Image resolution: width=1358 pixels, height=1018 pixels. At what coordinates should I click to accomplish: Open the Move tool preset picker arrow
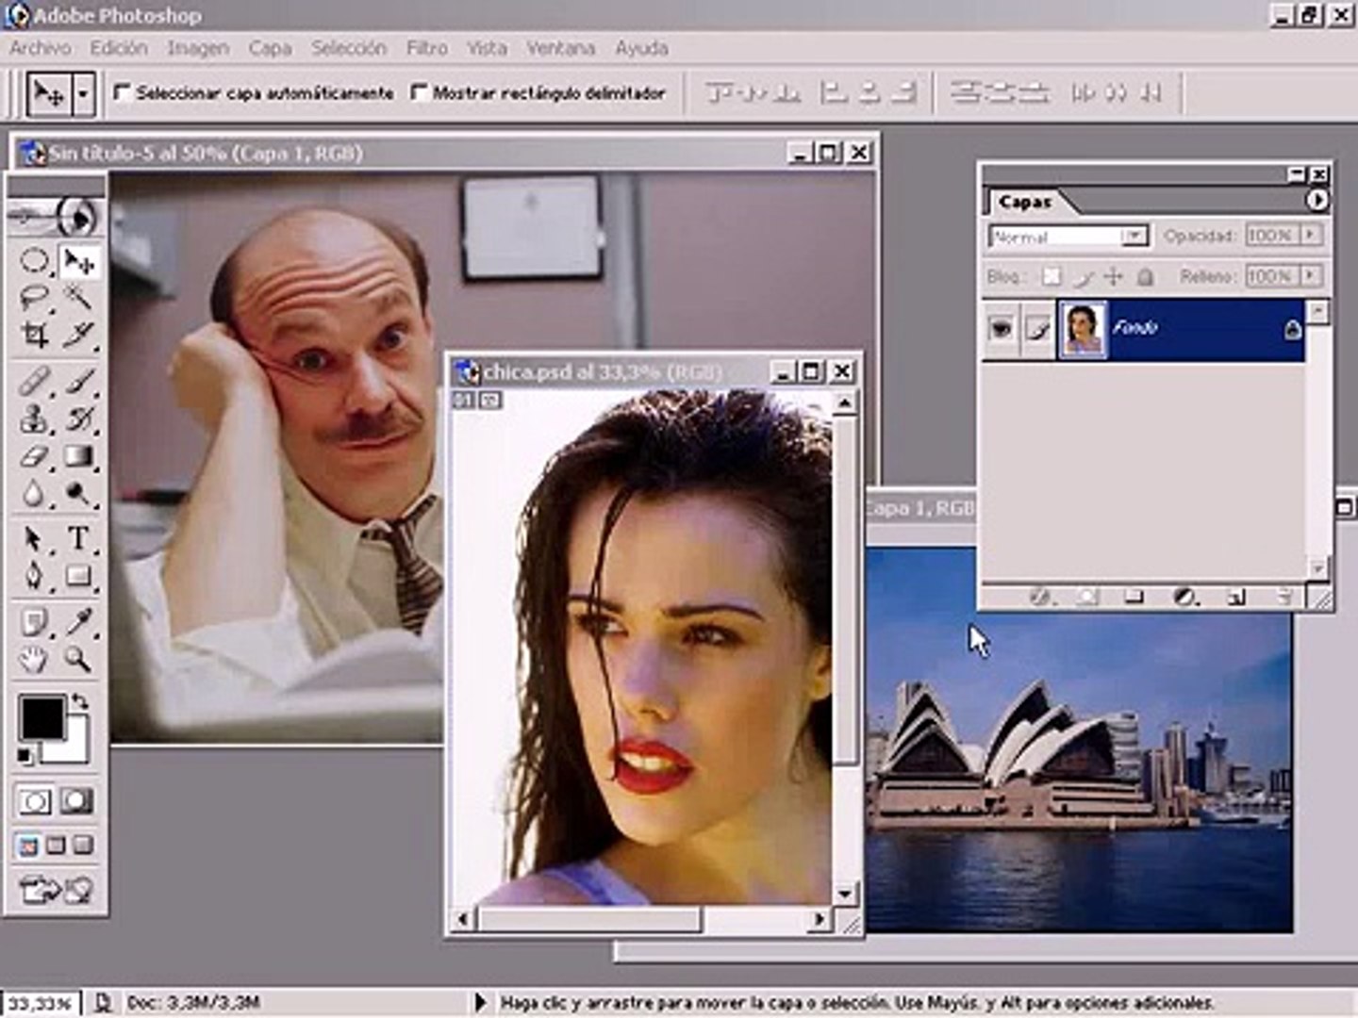click(84, 93)
